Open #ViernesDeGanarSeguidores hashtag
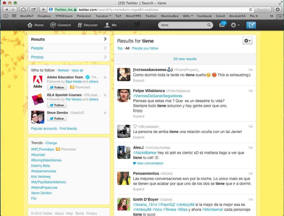This screenshot has height=216, width=284. click(x=158, y=96)
